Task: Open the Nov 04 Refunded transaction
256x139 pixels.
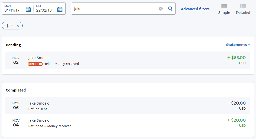Action: tap(127, 123)
